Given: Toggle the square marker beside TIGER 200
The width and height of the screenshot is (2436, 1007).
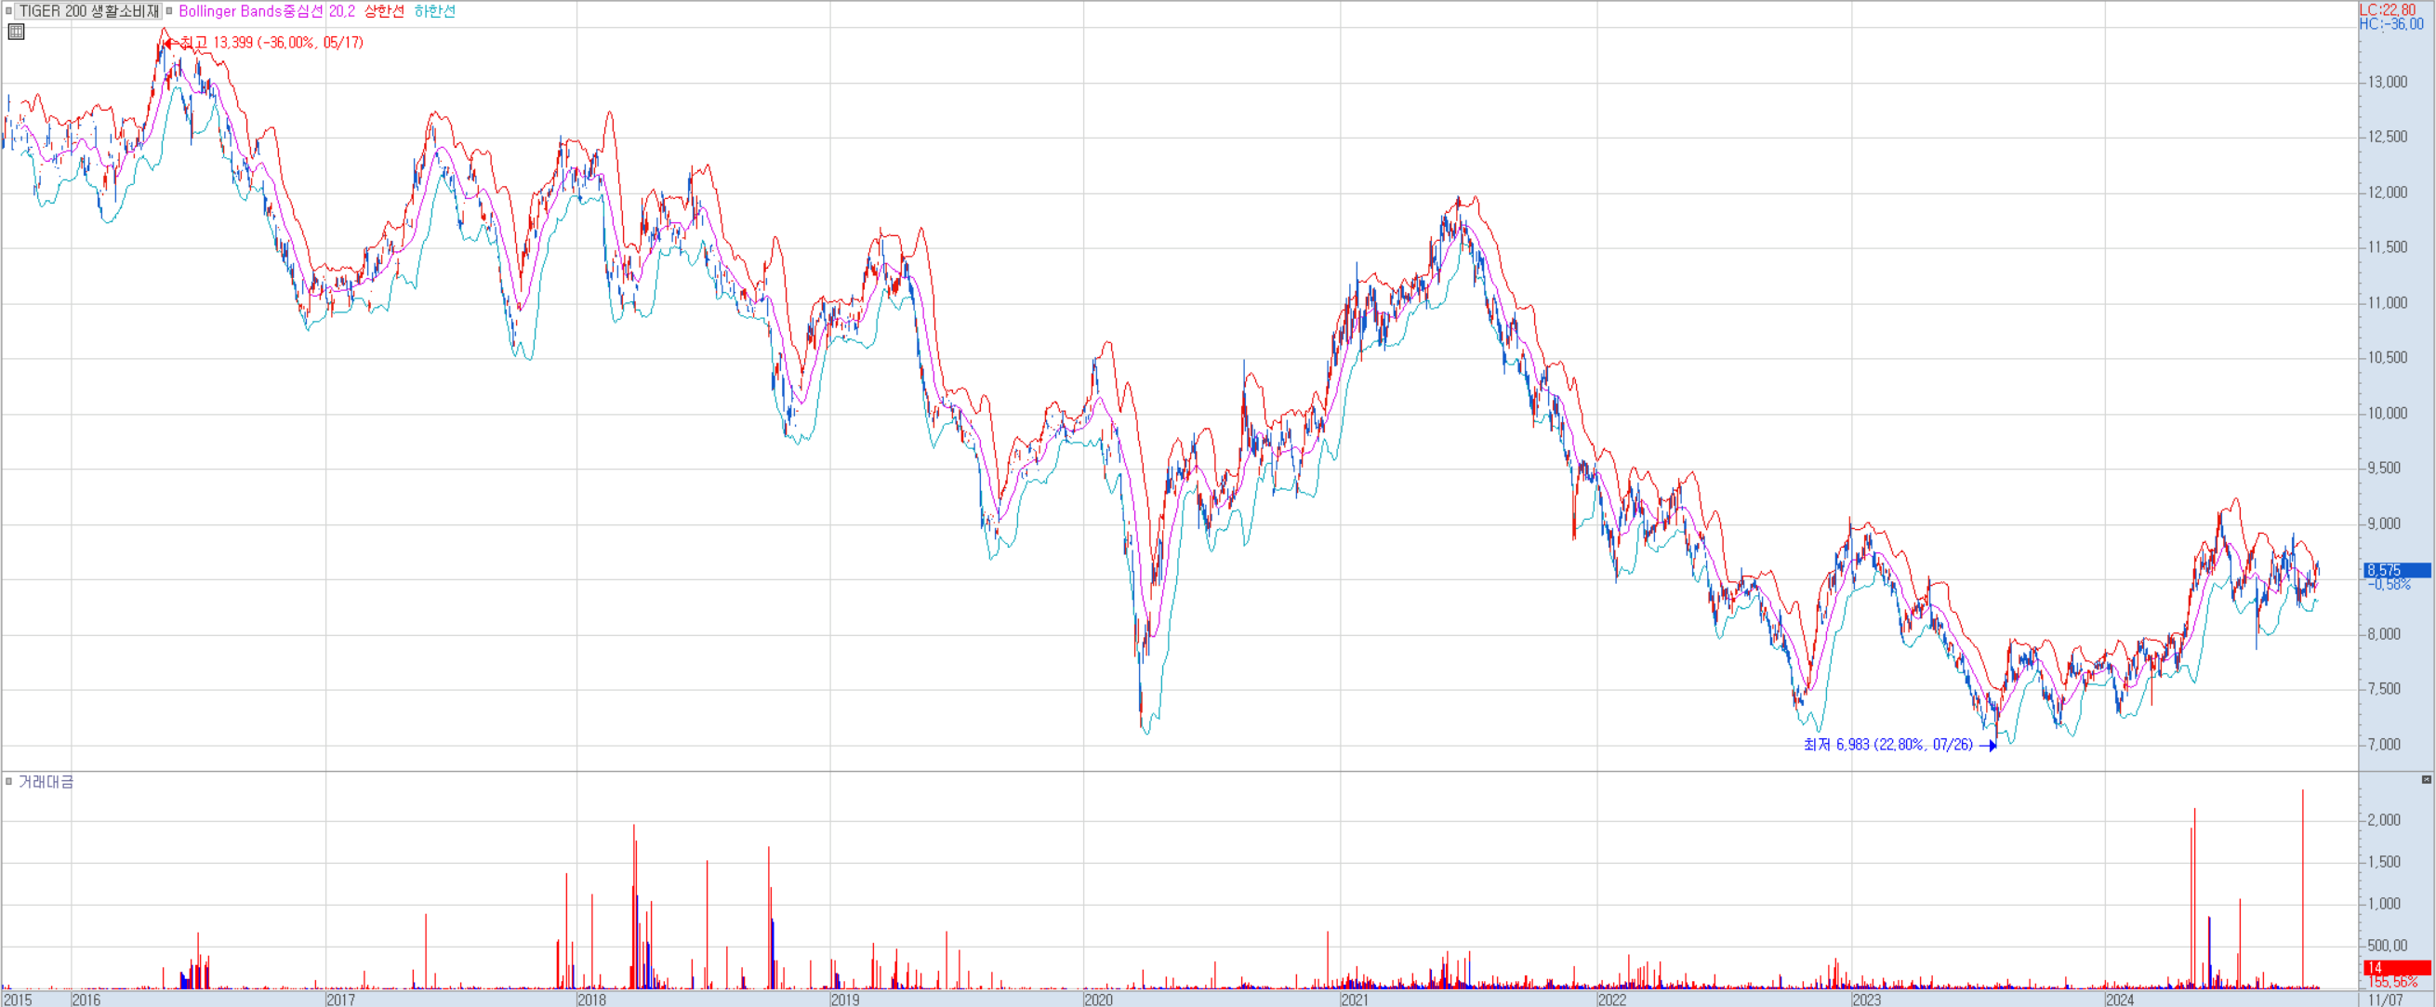Looking at the screenshot, I should (x=8, y=11).
